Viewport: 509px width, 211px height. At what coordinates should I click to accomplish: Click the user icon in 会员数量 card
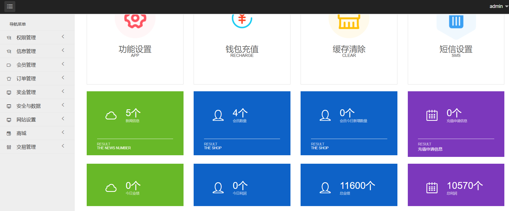point(218,116)
